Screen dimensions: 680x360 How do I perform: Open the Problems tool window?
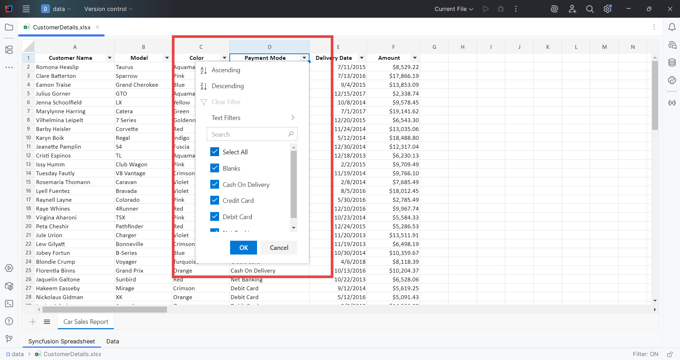[9, 321]
